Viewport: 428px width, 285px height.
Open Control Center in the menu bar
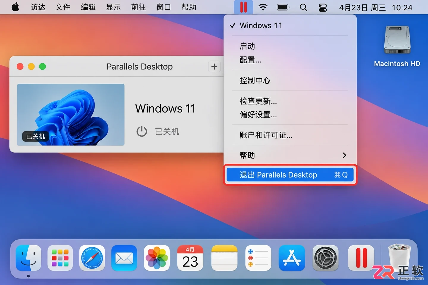323,7
